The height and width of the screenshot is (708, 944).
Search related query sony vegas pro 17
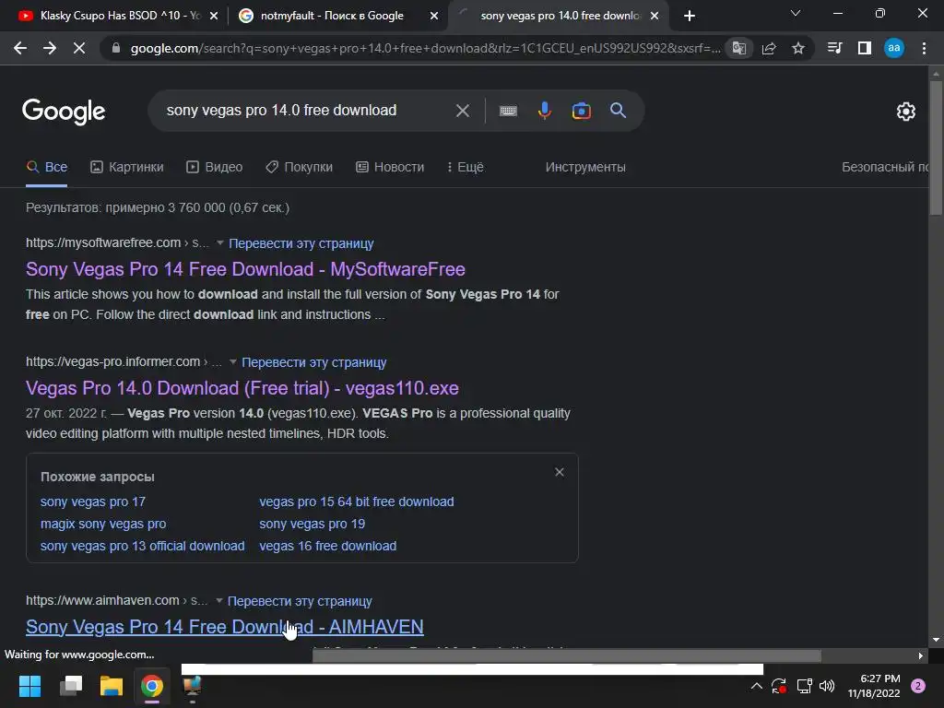pos(93,501)
